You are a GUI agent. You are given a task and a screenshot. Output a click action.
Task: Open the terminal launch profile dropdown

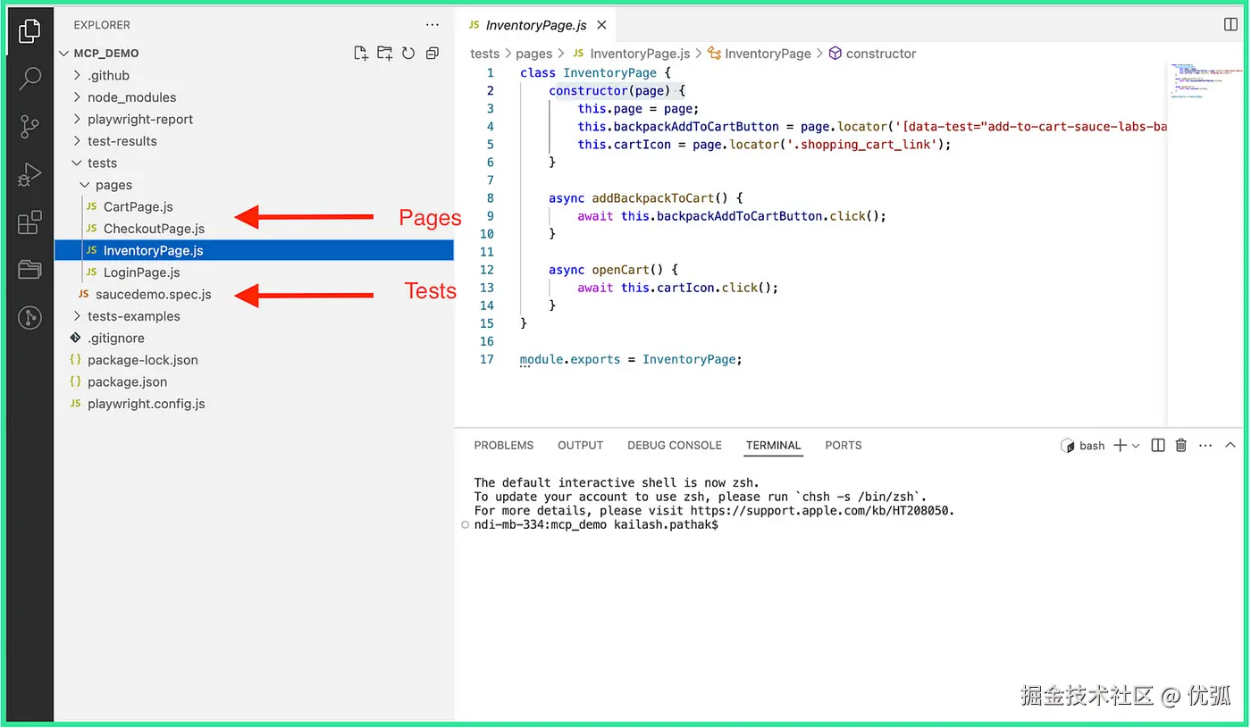1136,445
